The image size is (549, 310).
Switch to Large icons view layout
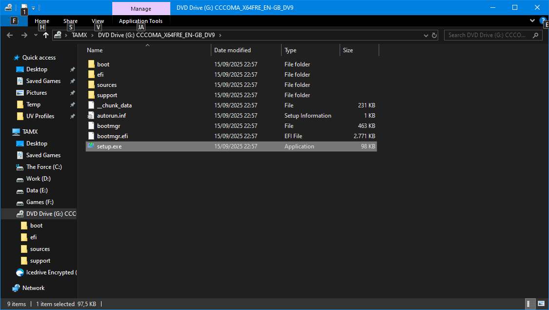point(541,304)
